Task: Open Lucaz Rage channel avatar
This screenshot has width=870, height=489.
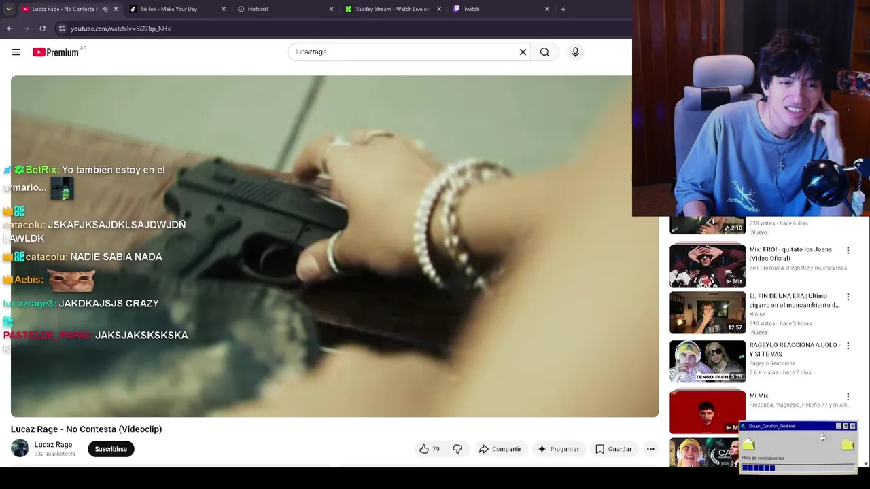Action: click(x=20, y=448)
